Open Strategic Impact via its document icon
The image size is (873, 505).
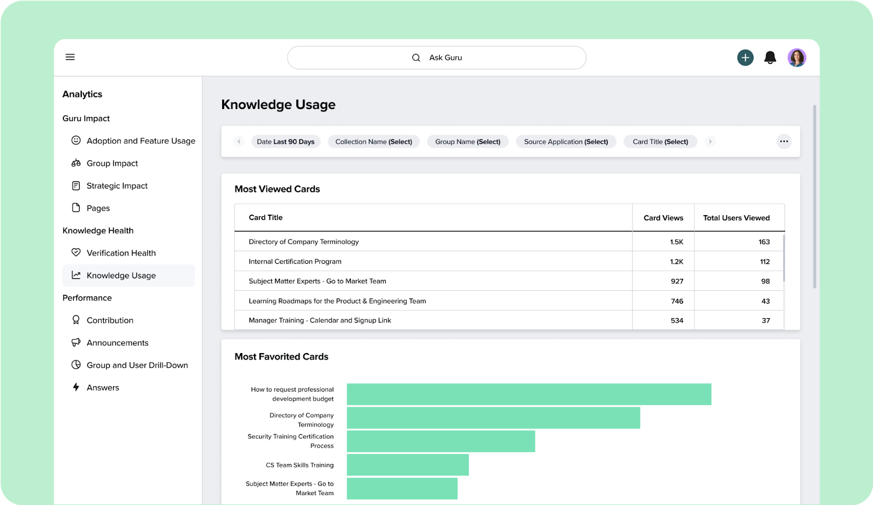[76, 185]
